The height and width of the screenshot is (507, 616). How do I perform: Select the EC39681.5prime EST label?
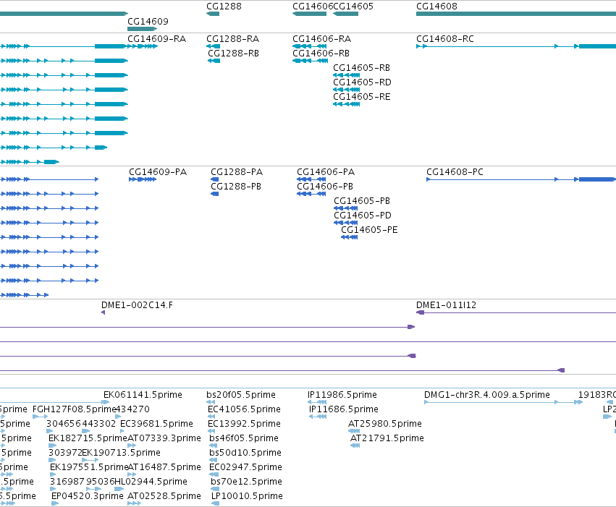[x=157, y=424]
